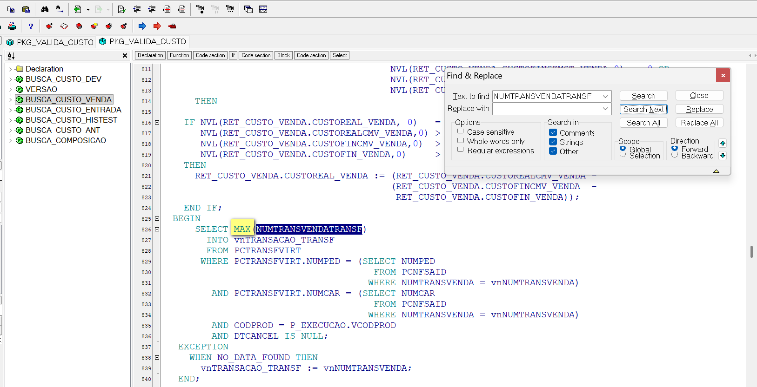Image resolution: width=757 pixels, height=387 pixels.
Task: Expand the Declaration tree folder
Action: 10,69
